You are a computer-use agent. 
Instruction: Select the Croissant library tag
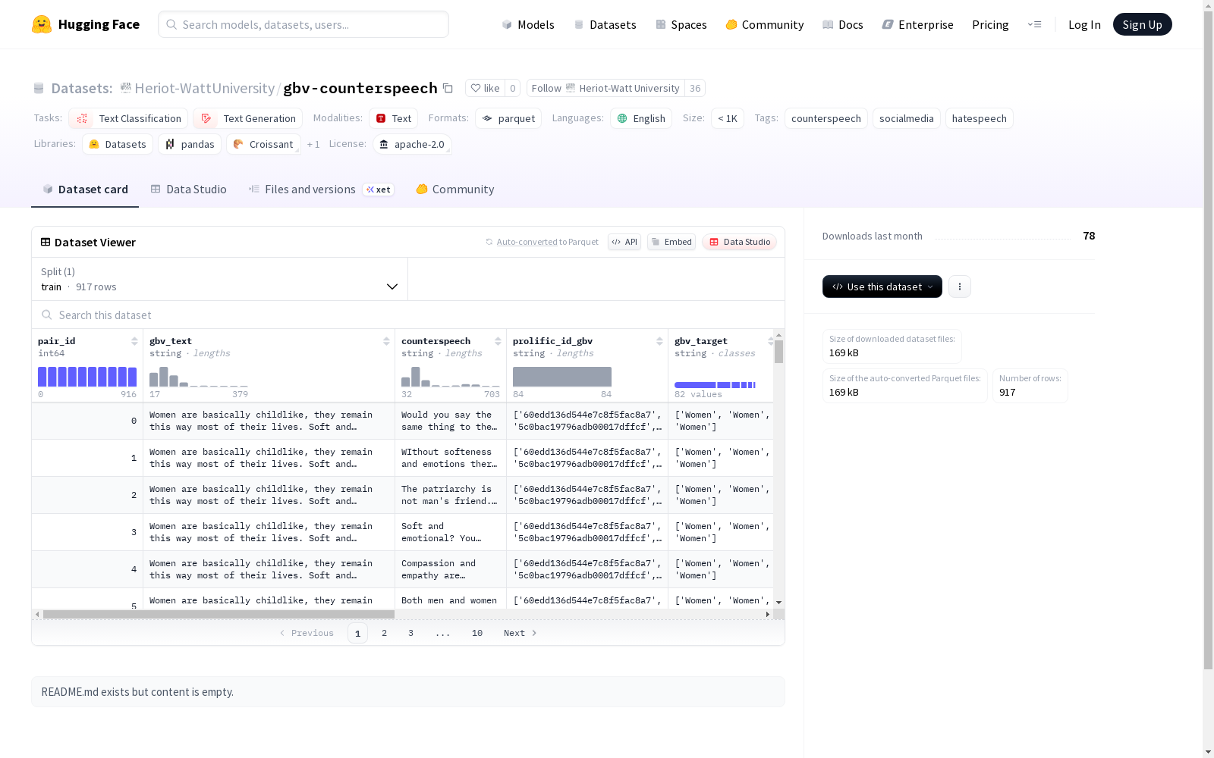pos(263,144)
